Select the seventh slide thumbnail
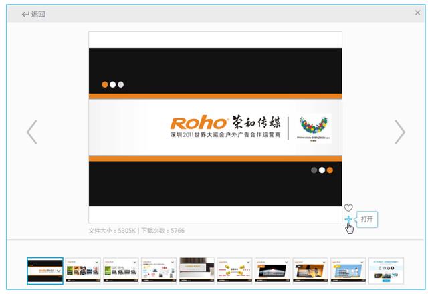The image size is (428, 294). click(x=272, y=271)
